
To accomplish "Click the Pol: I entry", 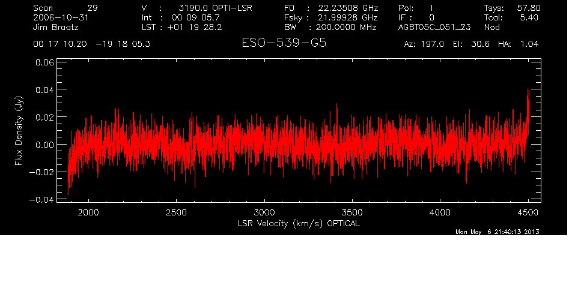I will pyautogui.click(x=416, y=8).
